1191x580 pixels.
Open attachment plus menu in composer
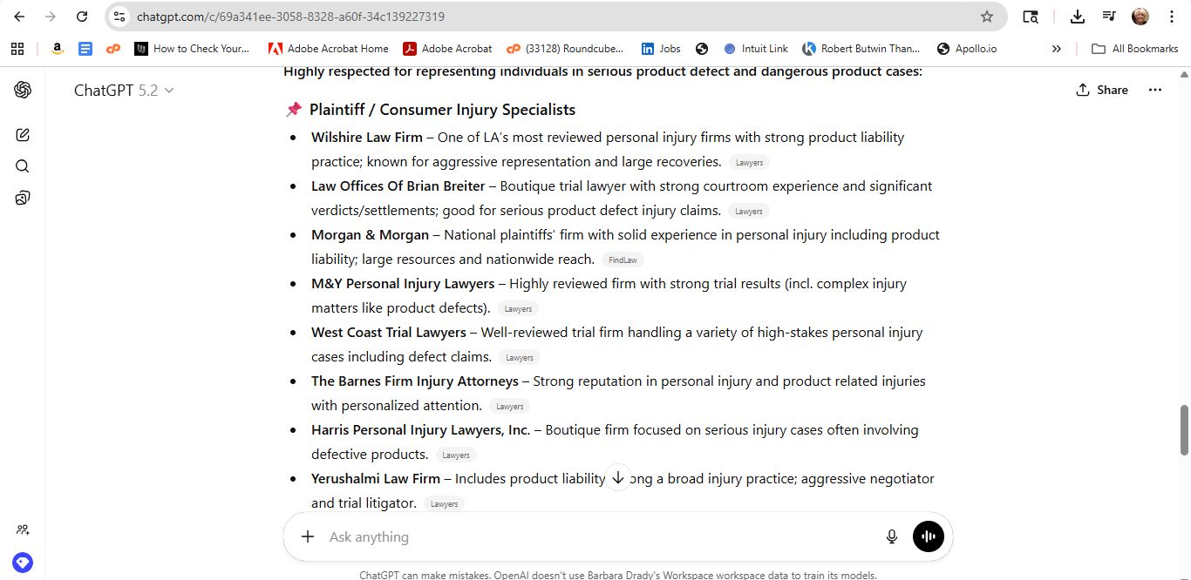click(307, 536)
